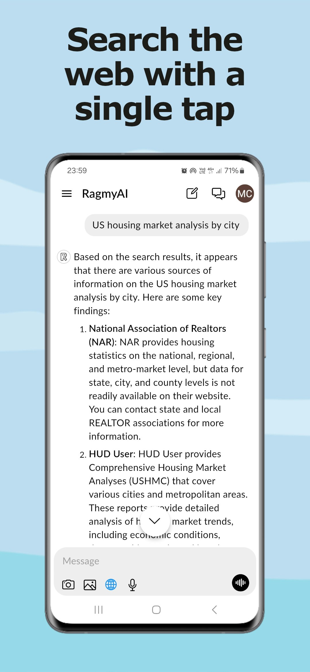Screen dimensions: 310x672
Task: Focus the Message input field
Action: 155,561
